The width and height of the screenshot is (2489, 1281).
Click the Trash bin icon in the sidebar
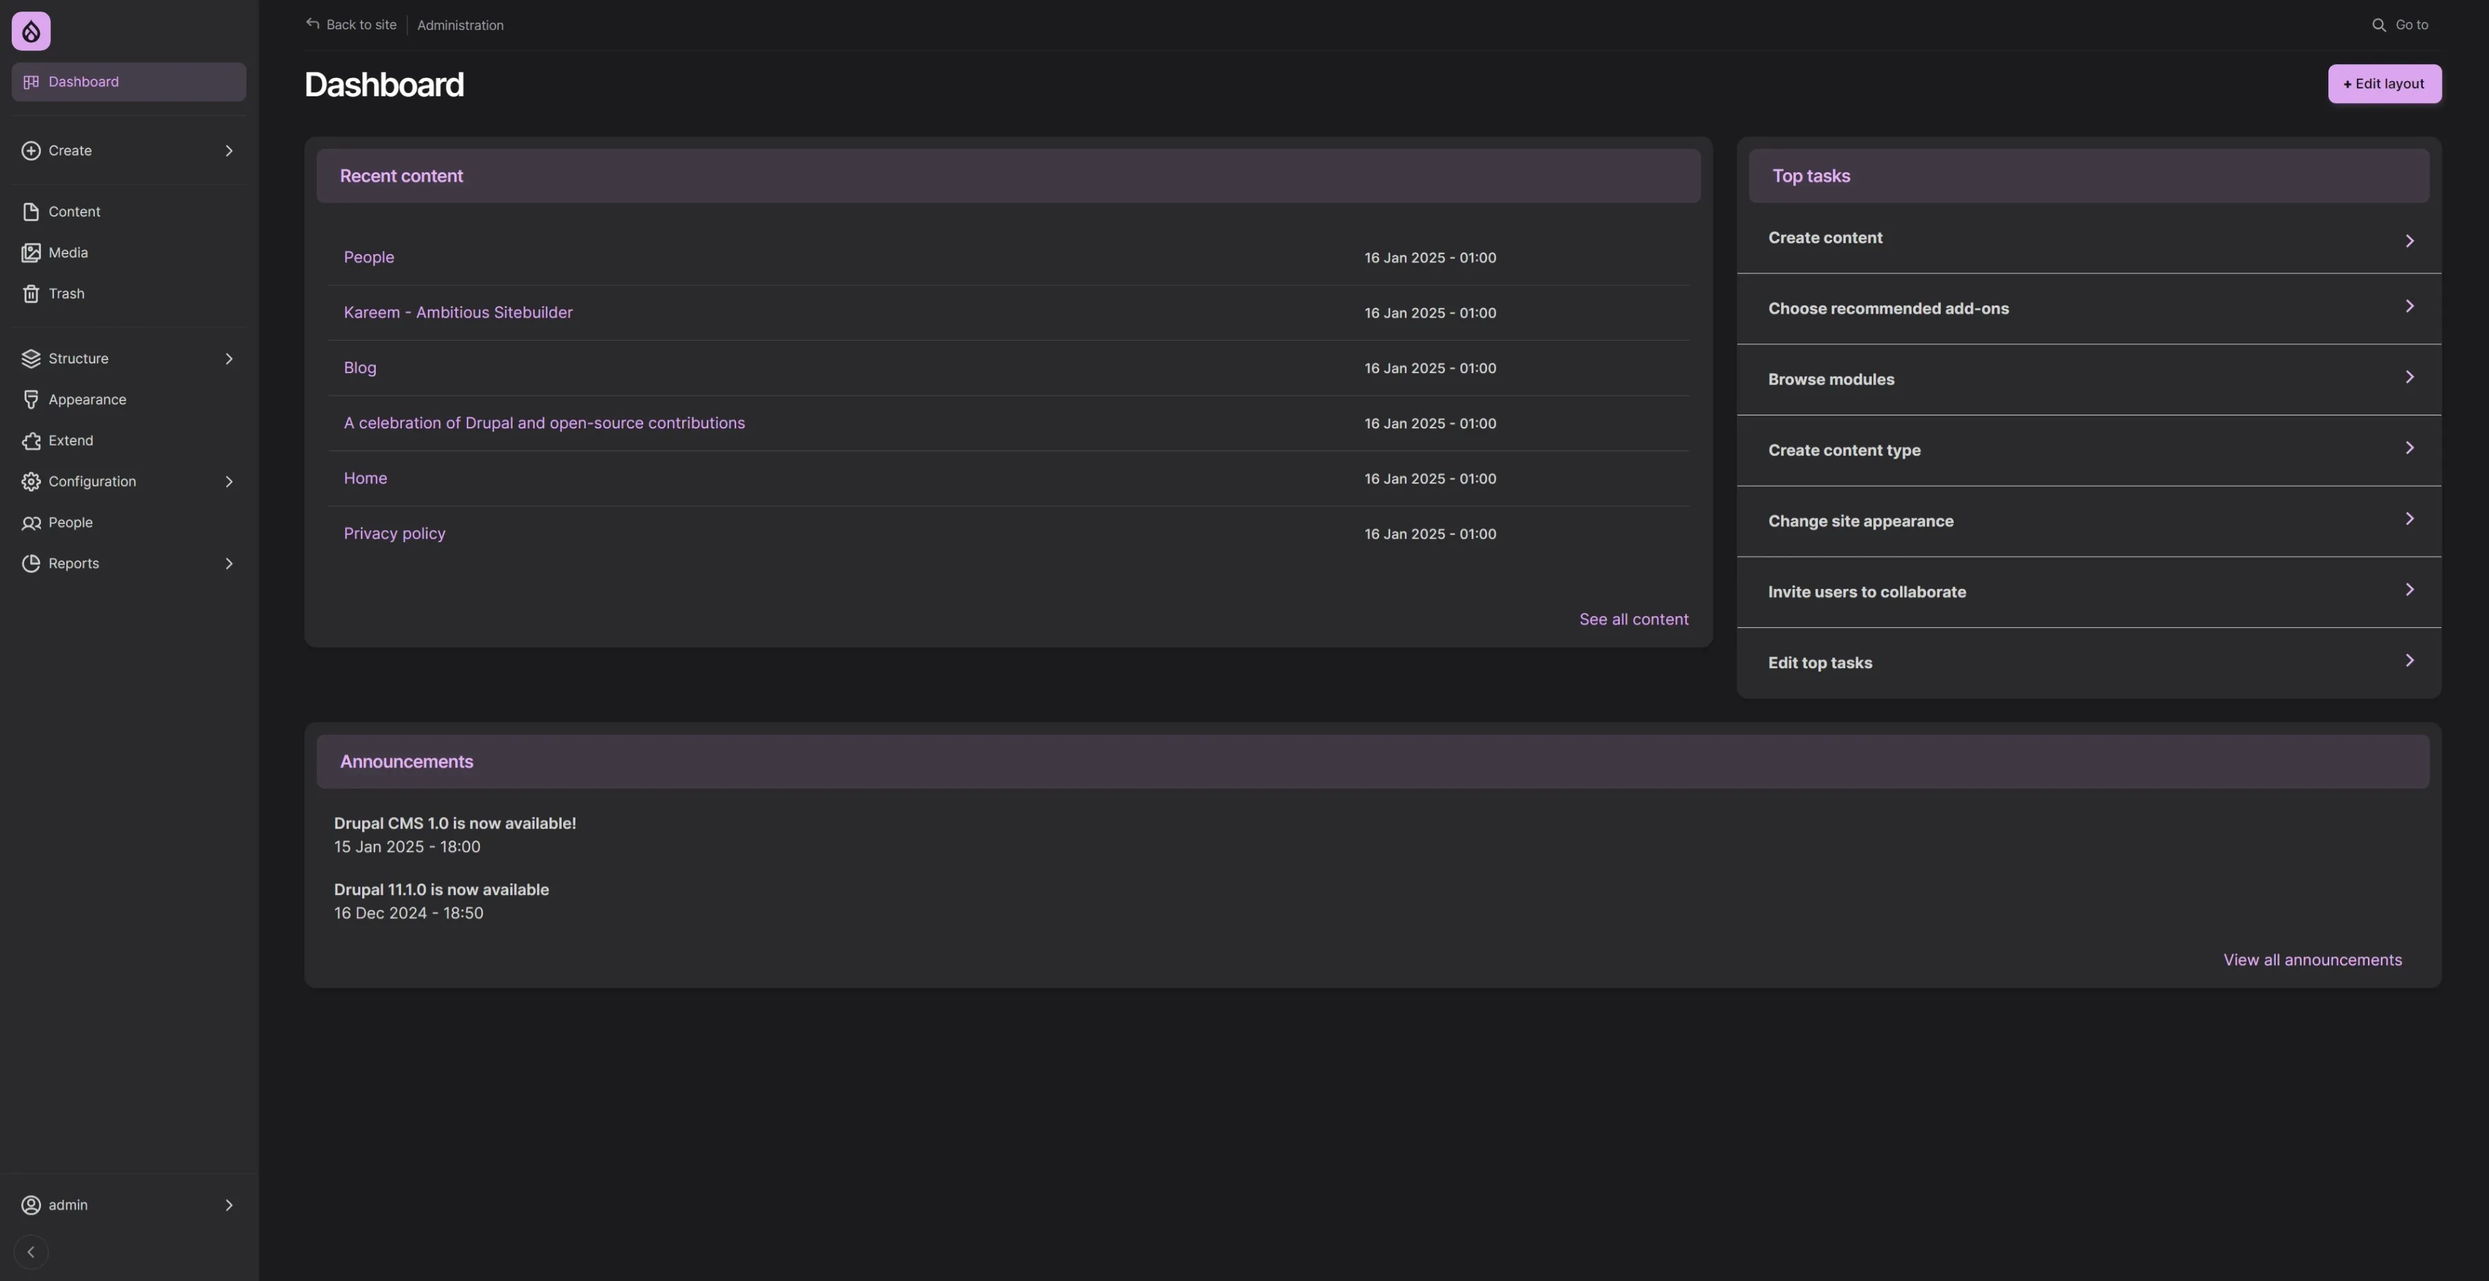pos(31,294)
